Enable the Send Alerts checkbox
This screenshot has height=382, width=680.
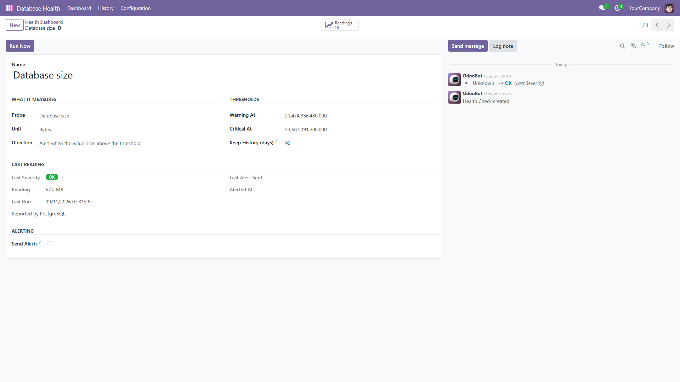50,244
